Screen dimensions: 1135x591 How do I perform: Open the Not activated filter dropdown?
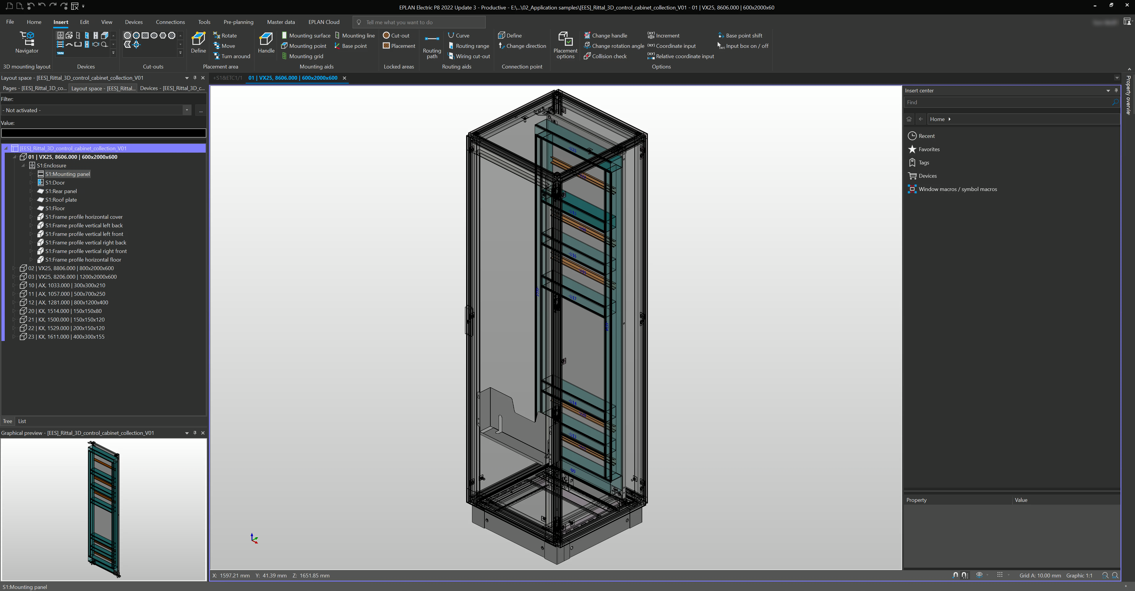[187, 110]
